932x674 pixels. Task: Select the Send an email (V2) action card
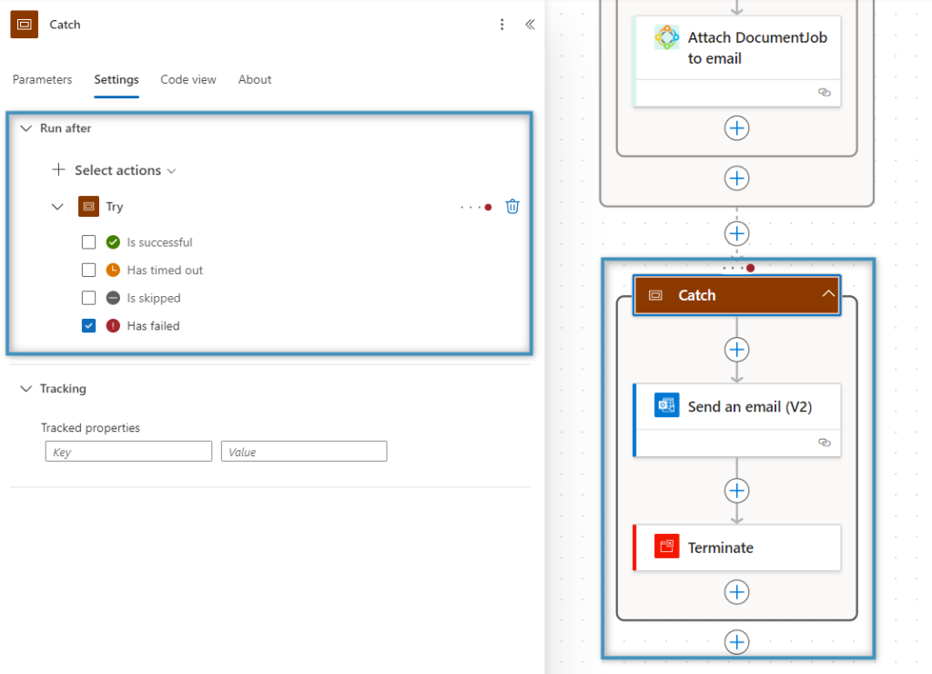coord(737,420)
